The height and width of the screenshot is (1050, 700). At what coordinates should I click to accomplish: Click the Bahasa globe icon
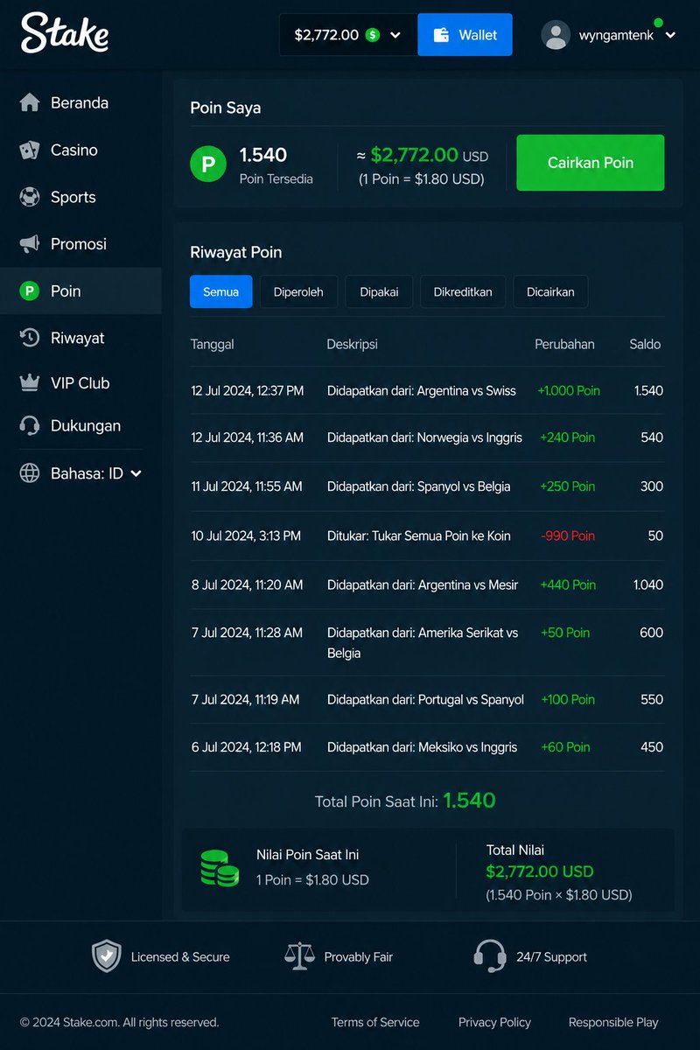[x=30, y=473]
